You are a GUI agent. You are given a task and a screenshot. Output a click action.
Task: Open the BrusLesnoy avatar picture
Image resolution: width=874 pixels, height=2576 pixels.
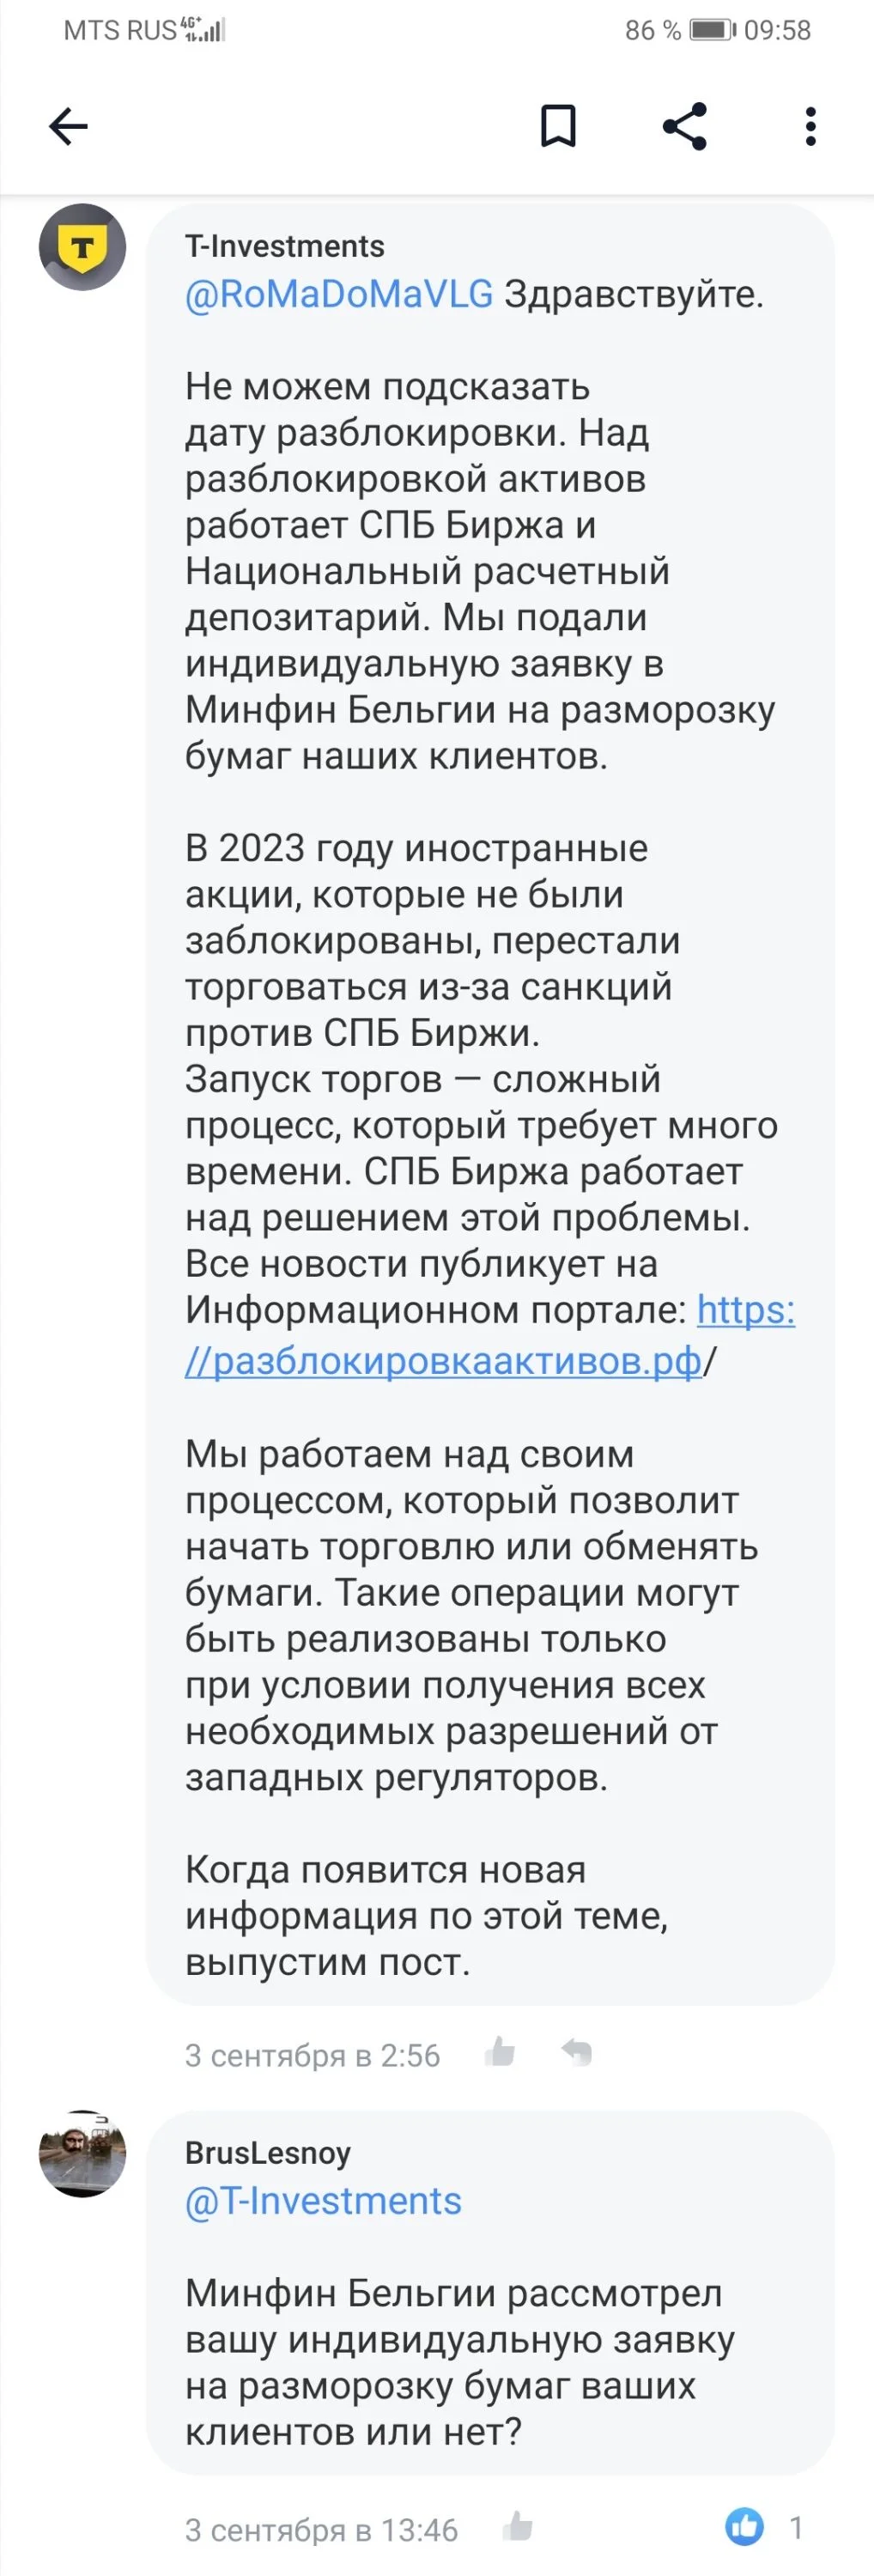(x=82, y=2154)
